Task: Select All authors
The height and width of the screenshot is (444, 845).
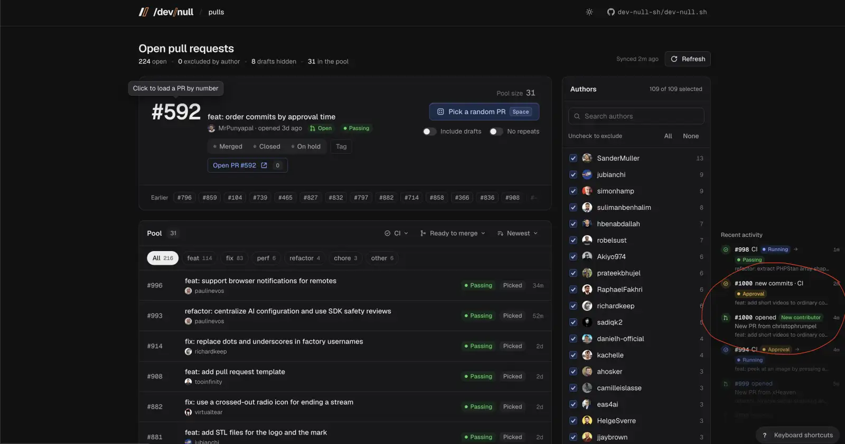Action: pos(668,136)
